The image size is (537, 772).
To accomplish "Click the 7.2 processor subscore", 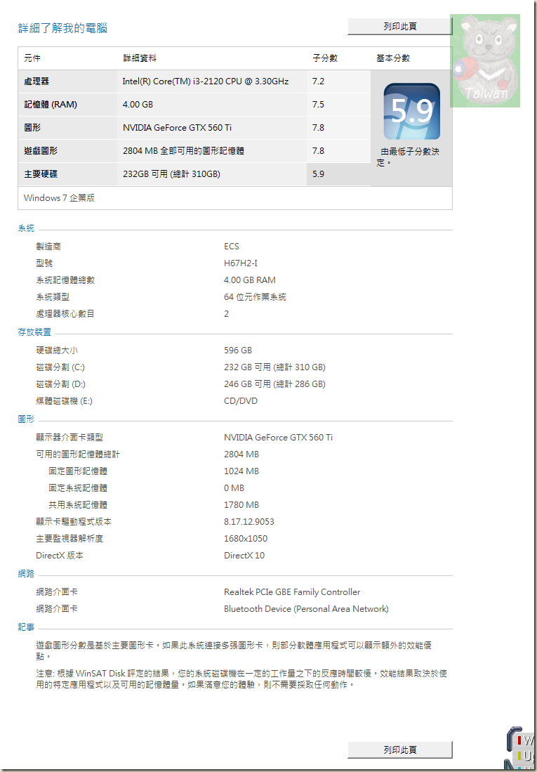I will (318, 81).
